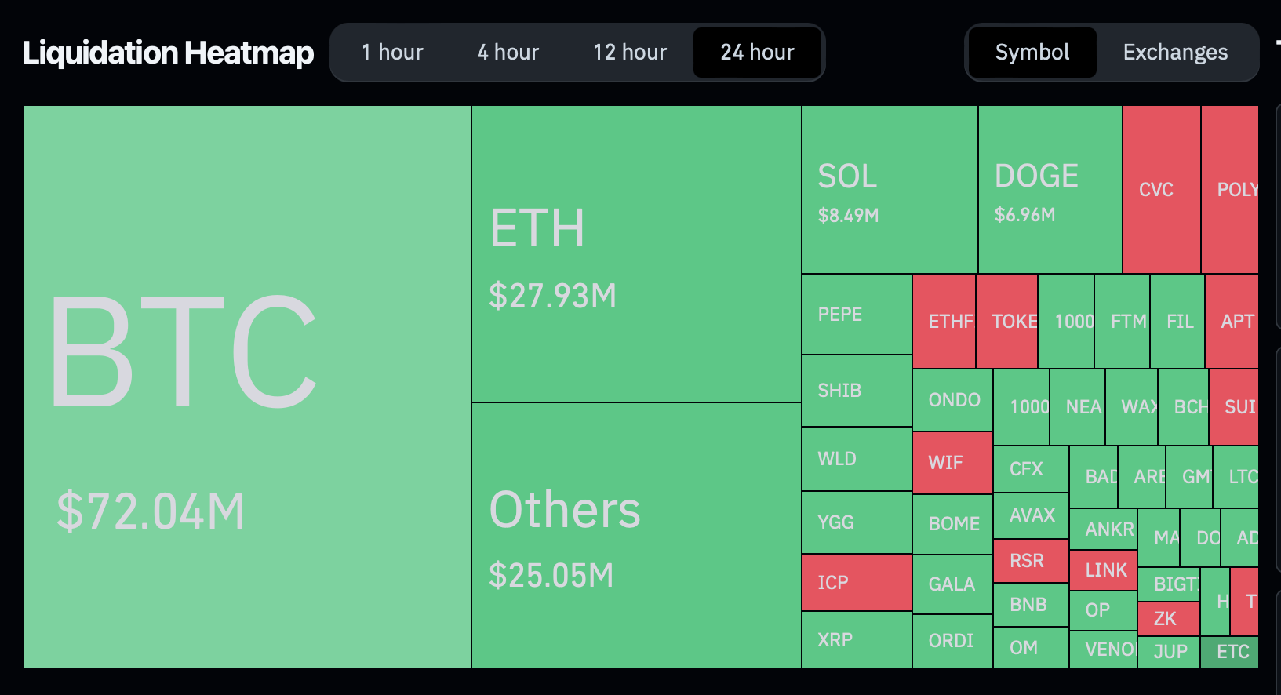Select the 24 hour timeframe
The width and height of the screenshot is (1281, 695).
coord(757,53)
